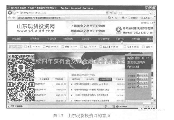
Task: Click inside the browser search box
Action: click(133, 13)
